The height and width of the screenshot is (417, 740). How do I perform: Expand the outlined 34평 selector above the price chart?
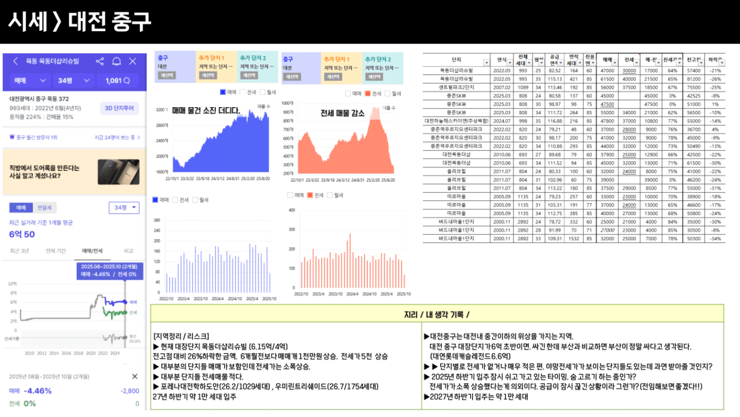(124, 208)
